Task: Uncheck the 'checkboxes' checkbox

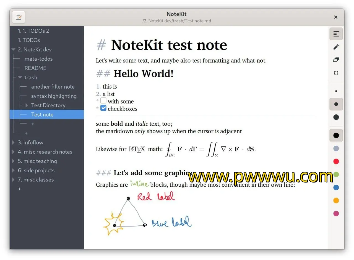Action: pos(103,108)
